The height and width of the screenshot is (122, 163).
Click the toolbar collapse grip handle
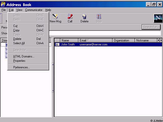click(x=1, y=18)
